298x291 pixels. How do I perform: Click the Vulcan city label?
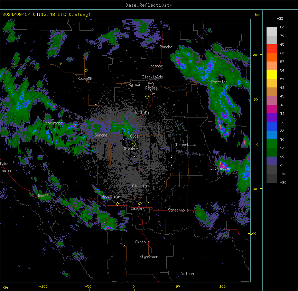pos(187,274)
